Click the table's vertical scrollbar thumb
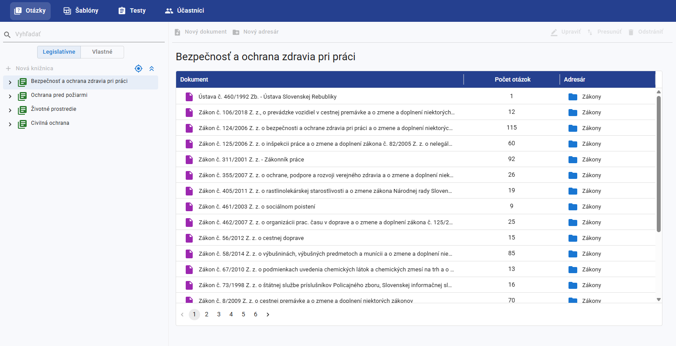 [x=659, y=164]
